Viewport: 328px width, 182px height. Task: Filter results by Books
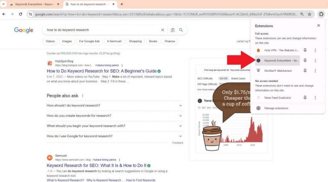coord(153,41)
